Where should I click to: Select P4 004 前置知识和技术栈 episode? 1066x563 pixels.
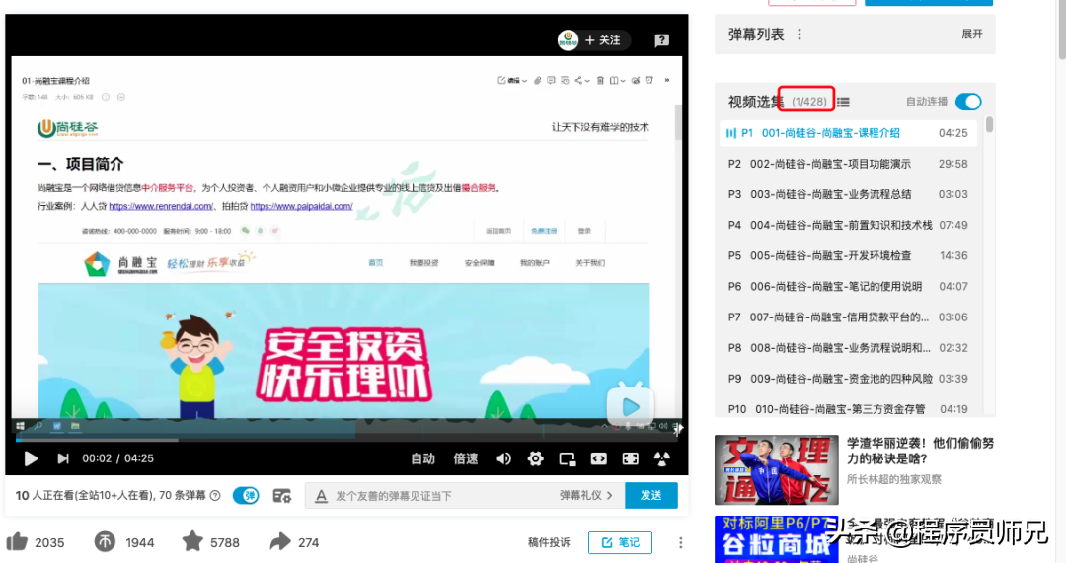tap(849, 225)
